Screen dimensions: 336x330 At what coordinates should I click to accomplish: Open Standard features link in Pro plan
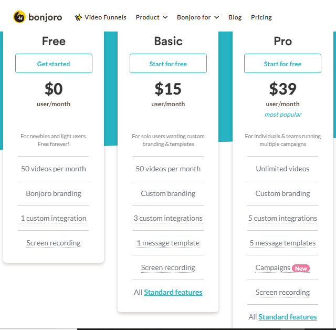point(288,317)
